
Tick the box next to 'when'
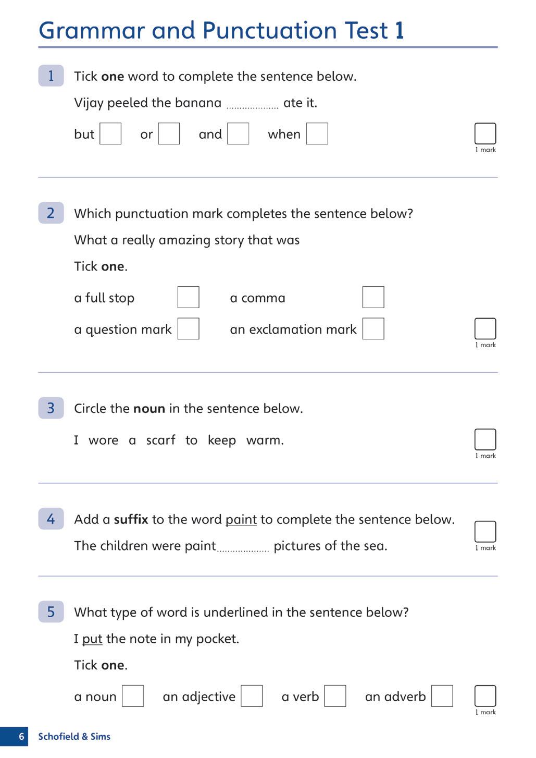(317, 134)
